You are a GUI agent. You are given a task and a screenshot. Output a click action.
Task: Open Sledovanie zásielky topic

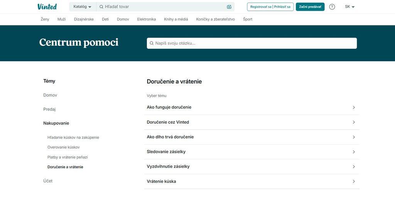pyautogui.click(x=252, y=152)
